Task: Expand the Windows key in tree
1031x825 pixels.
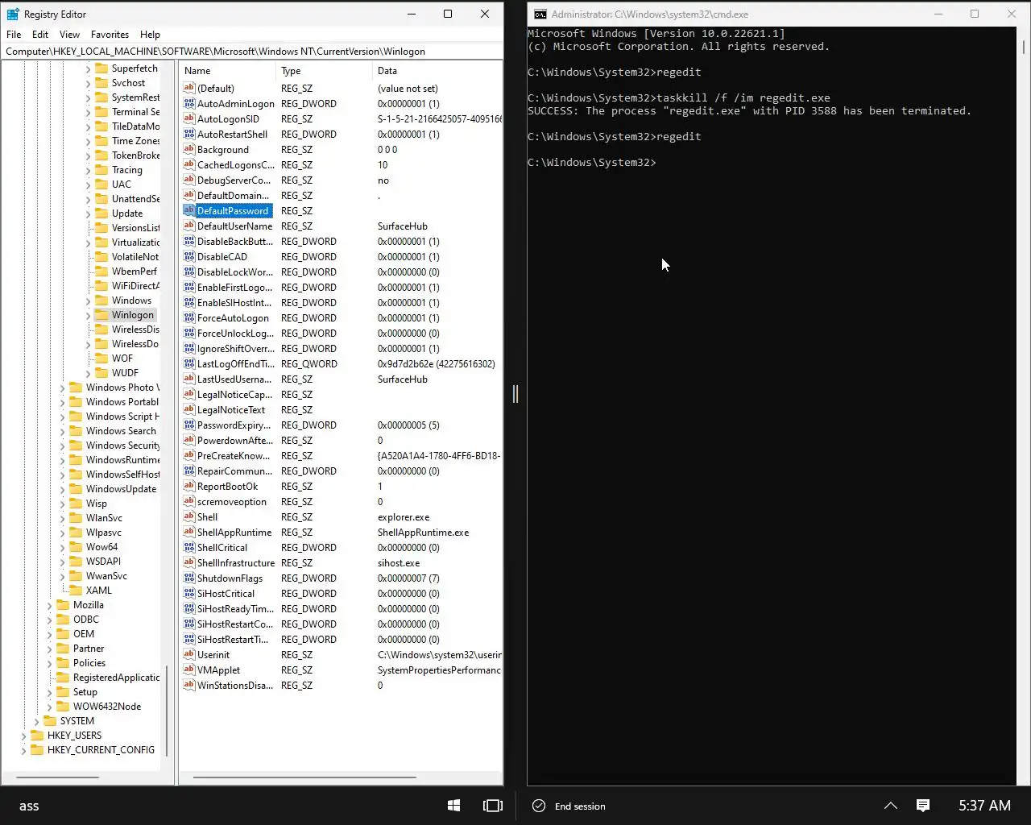Action: pyautogui.click(x=89, y=301)
